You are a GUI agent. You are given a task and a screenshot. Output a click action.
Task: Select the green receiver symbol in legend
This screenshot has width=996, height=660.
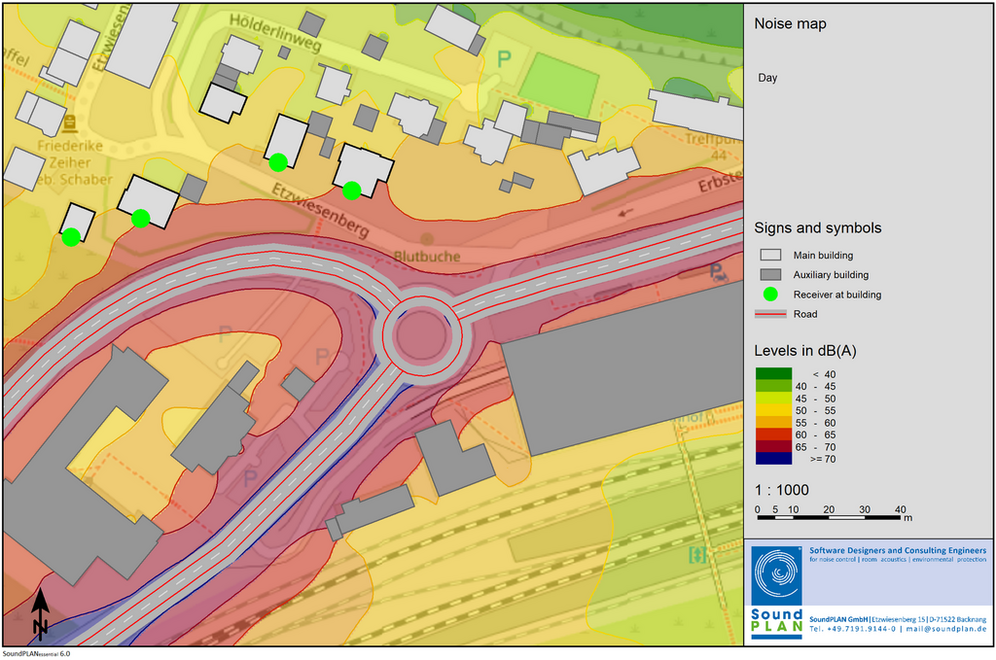pyautogui.click(x=771, y=295)
